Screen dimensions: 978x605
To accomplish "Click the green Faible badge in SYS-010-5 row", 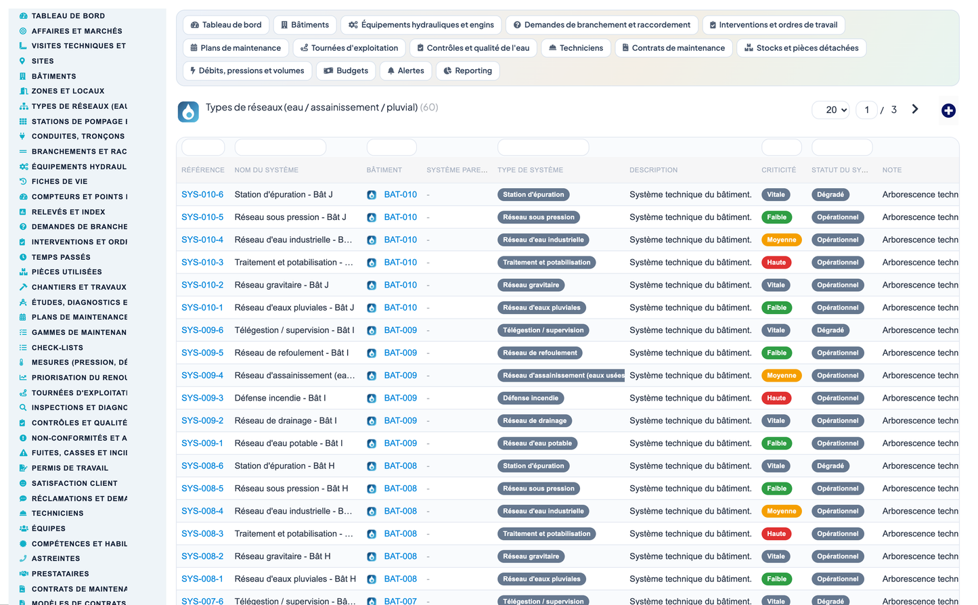I will [x=776, y=217].
